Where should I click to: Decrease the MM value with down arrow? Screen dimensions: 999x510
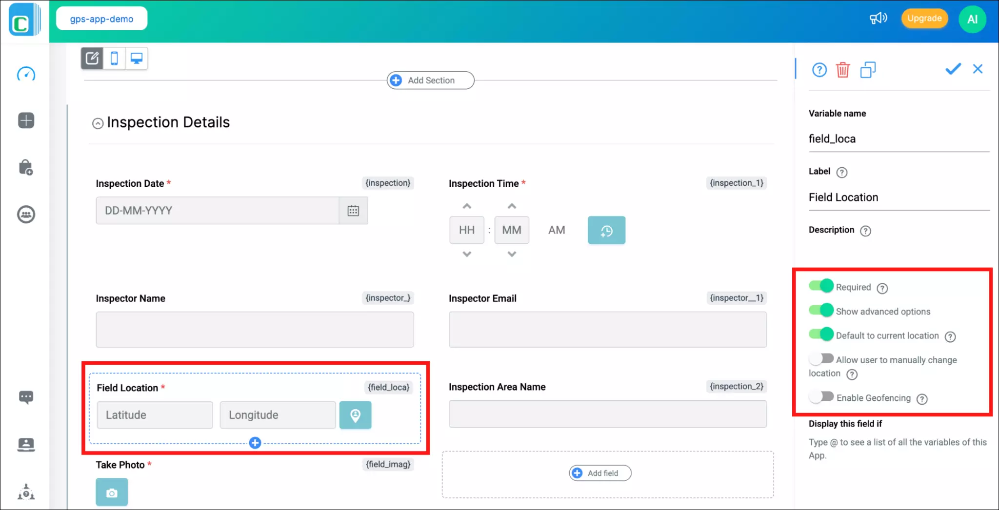[512, 254]
